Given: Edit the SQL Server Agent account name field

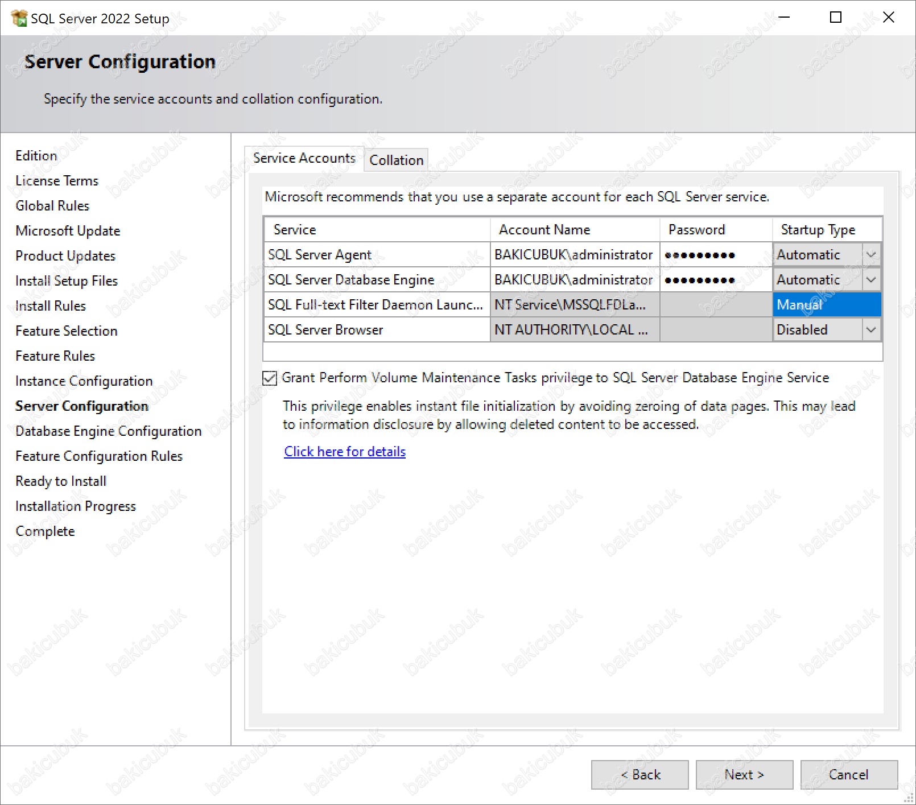Looking at the screenshot, I should pos(575,255).
